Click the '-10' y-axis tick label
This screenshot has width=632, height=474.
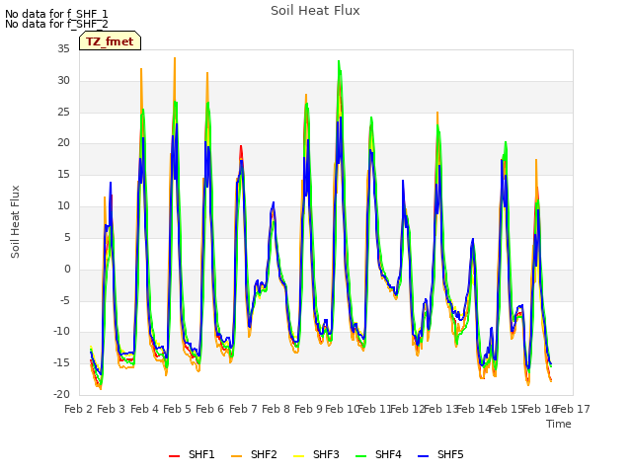[62, 332]
